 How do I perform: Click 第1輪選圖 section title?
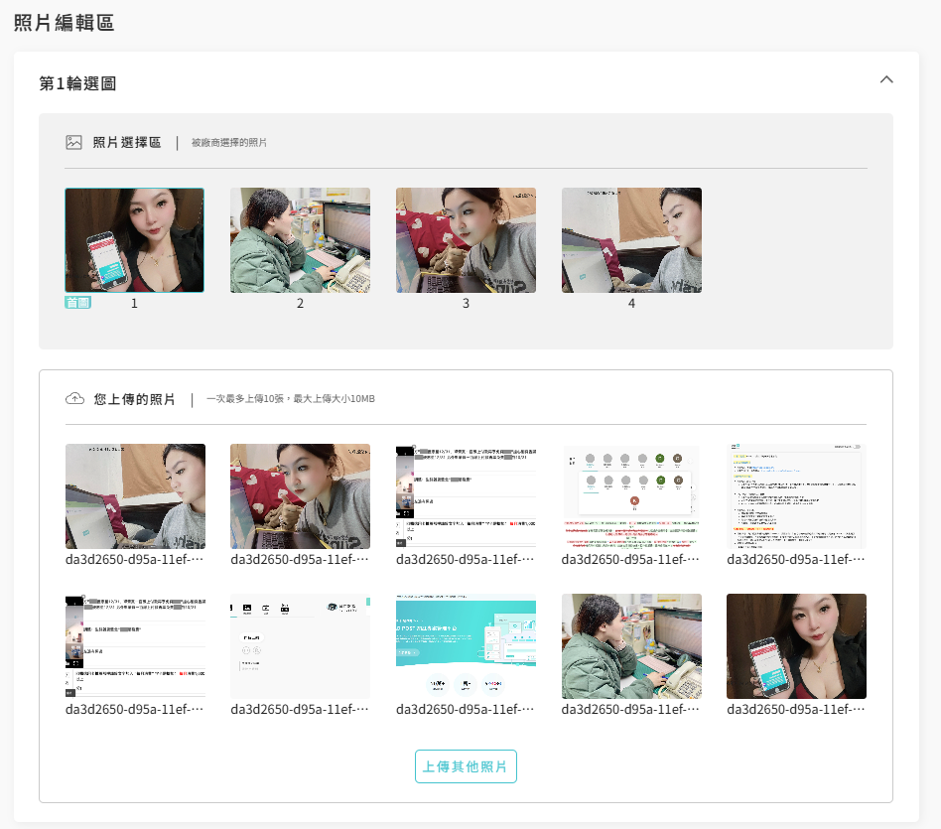pyautogui.click(x=77, y=83)
